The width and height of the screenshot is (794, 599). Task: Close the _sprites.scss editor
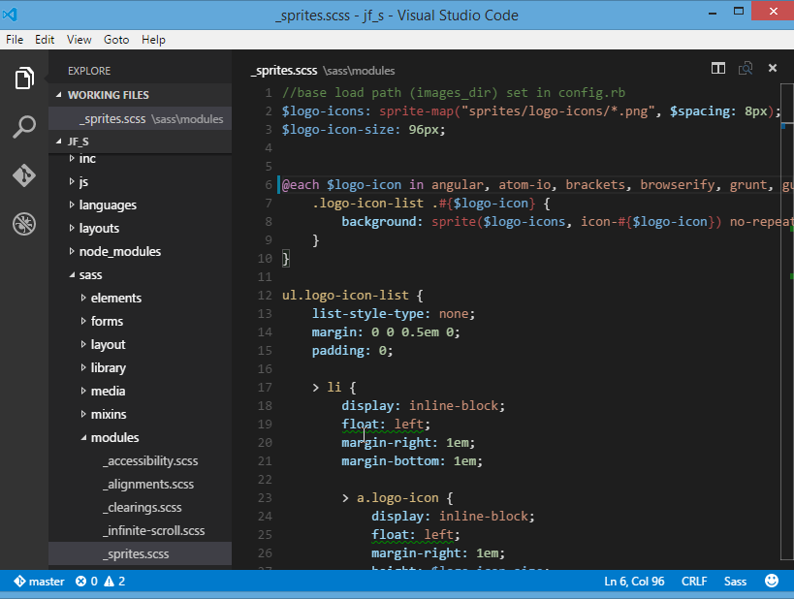[773, 68]
